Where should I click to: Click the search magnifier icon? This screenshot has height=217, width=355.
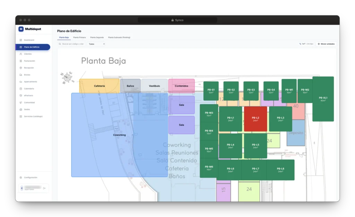pyautogui.click(x=60, y=44)
